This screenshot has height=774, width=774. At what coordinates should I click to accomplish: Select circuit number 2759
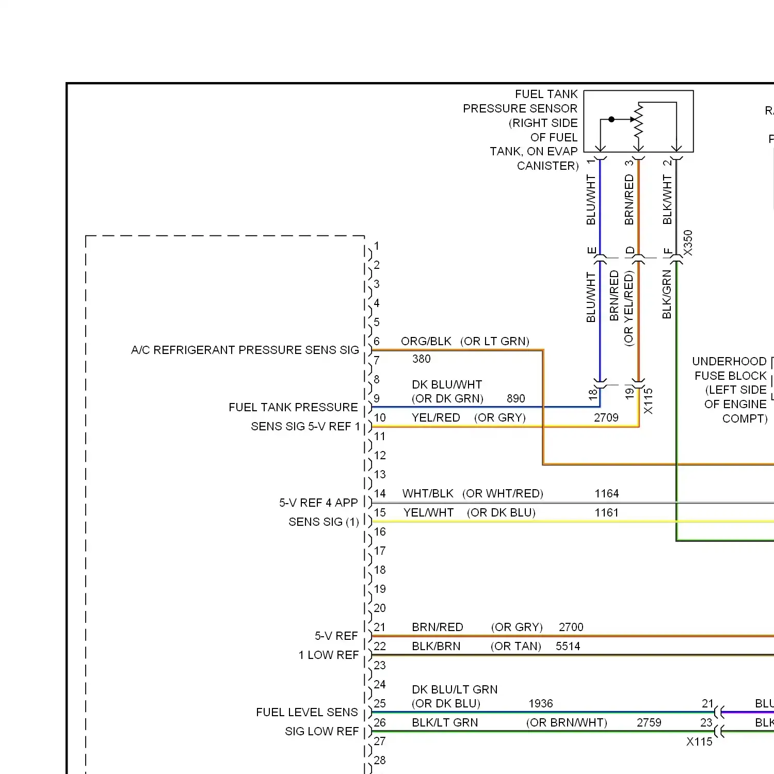tap(649, 722)
